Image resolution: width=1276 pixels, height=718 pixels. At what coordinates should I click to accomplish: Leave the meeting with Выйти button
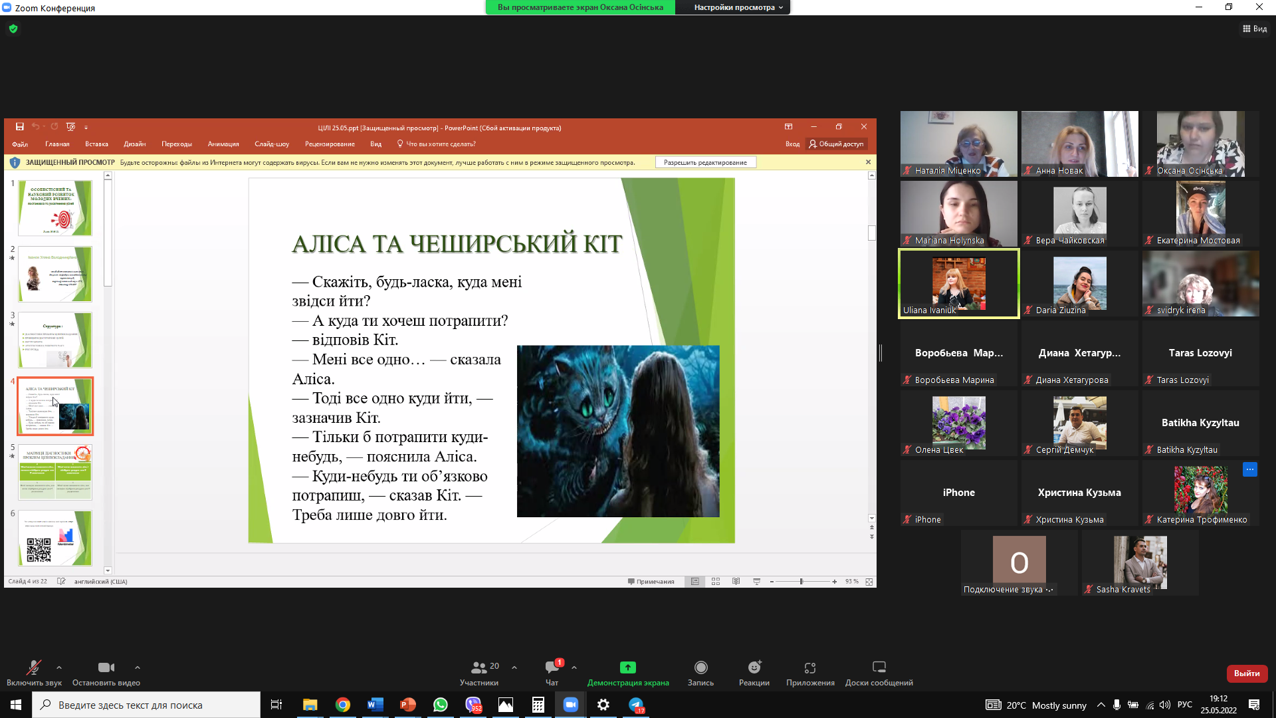pyautogui.click(x=1247, y=673)
